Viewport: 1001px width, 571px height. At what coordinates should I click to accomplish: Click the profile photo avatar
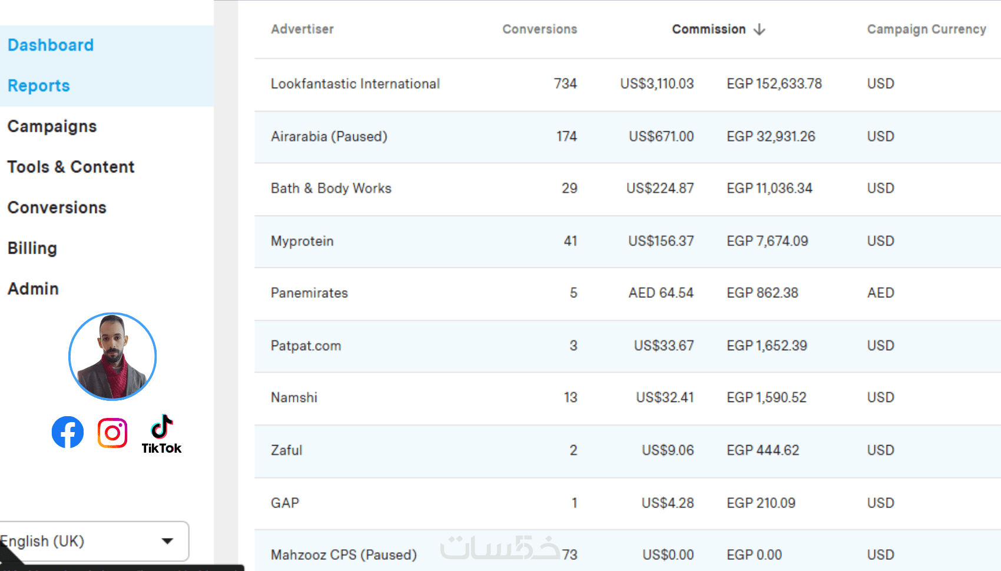pyautogui.click(x=112, y=357)
